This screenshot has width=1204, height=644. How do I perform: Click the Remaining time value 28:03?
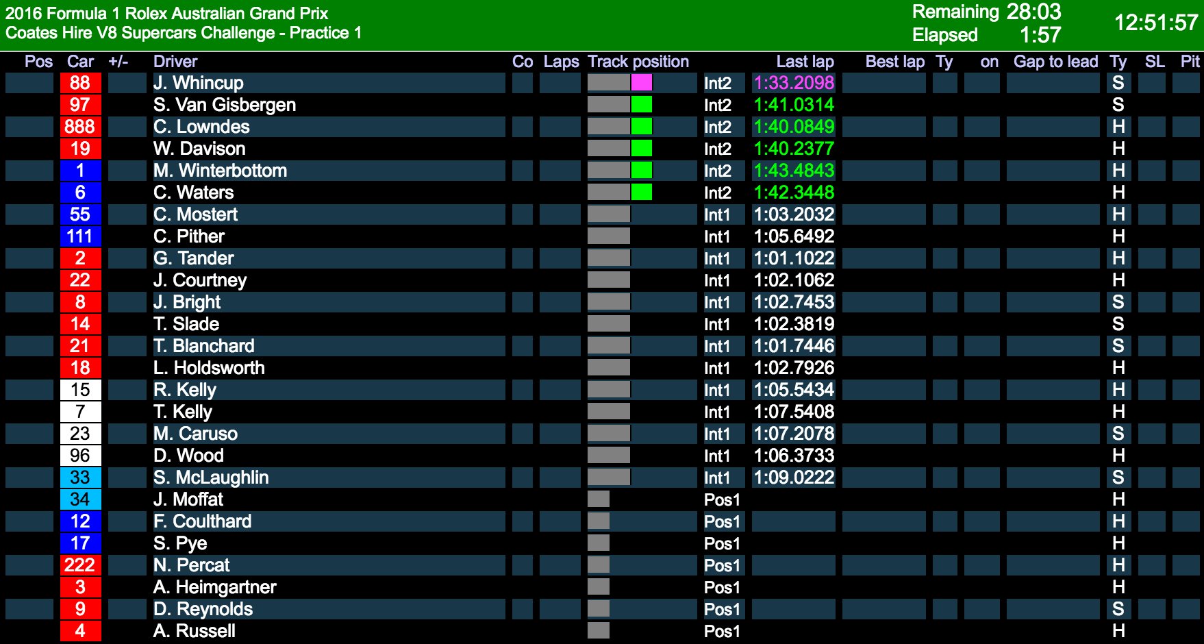point(1033,12)
